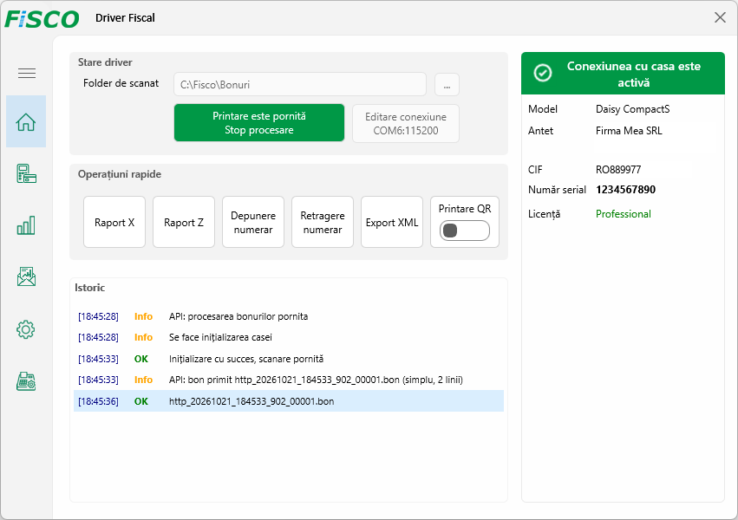
Task: Click the Operațiuni rapide heading
Action: tap(120, 174)
